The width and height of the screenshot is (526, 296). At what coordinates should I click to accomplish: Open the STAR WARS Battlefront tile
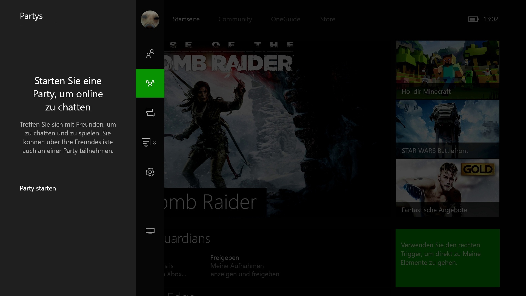point(447,129)
